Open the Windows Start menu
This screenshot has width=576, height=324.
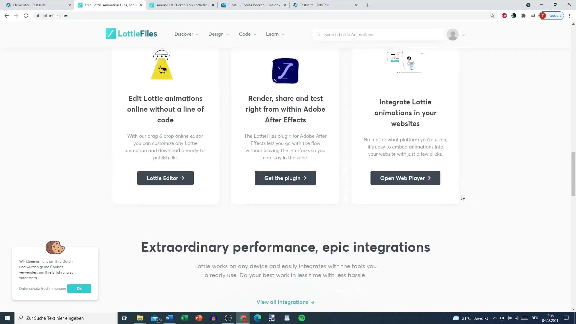point(7,318)
